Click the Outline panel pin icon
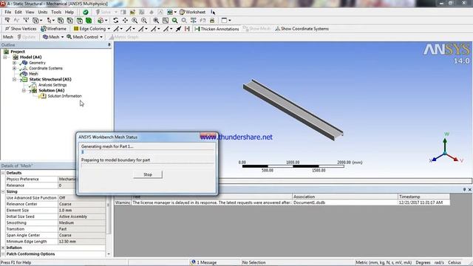Image resolution: width=473 pixels, height=266 pixels. point(109,44)
